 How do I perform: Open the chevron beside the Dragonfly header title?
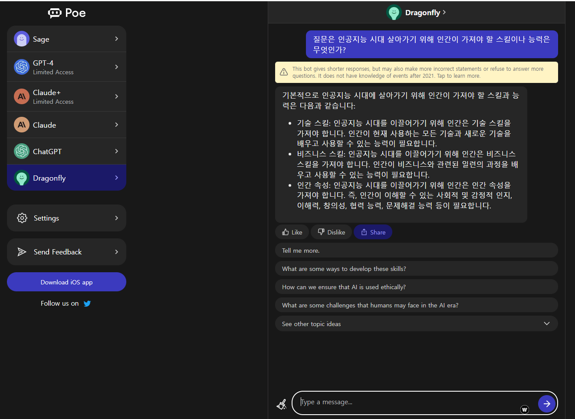444,13
